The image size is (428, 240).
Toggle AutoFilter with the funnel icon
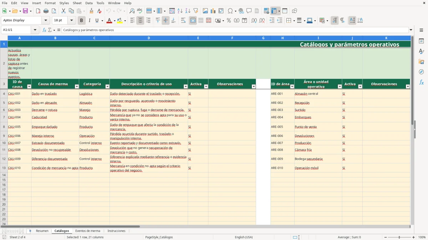(196, 11)
